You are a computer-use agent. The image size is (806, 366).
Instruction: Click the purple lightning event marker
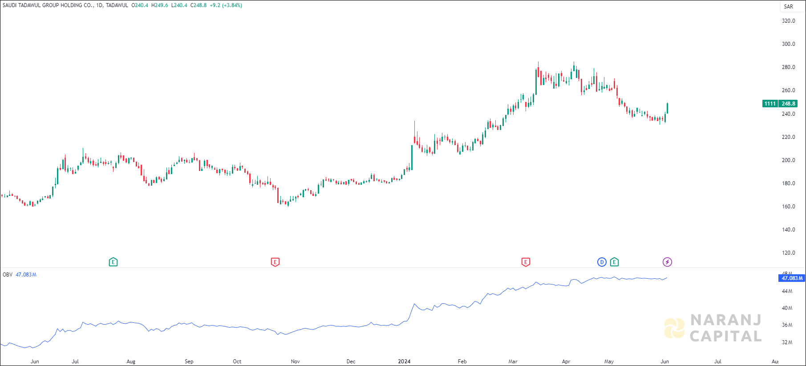coord(667,262)
